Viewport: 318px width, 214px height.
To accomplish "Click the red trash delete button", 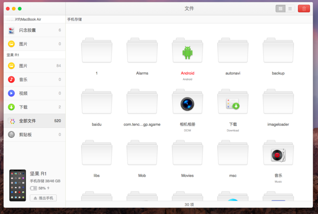I will click(304, 9).
